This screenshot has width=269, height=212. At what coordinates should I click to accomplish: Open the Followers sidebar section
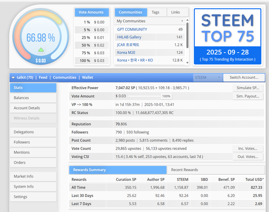coord(33,142)
